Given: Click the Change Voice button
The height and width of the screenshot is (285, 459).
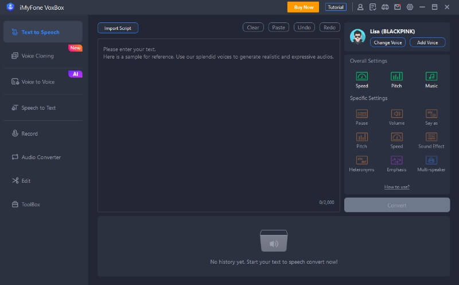Looking at the screenshot, I should [x=388, y=43].
